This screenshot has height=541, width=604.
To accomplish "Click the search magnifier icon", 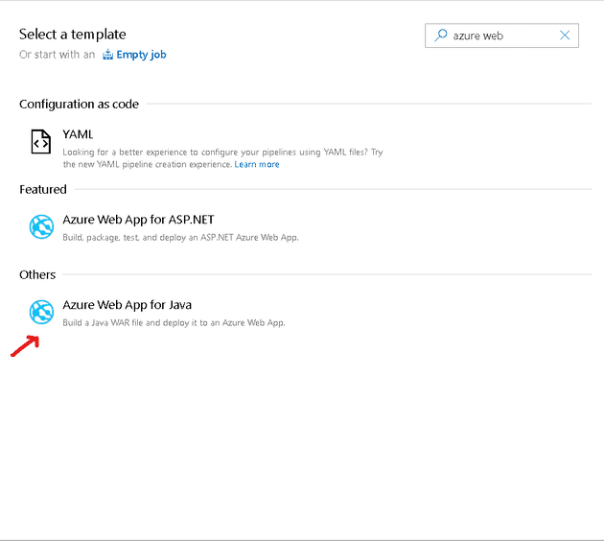I will (441, 35).
